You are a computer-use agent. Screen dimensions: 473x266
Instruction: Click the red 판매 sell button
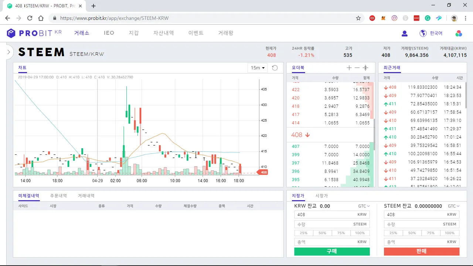422,251
